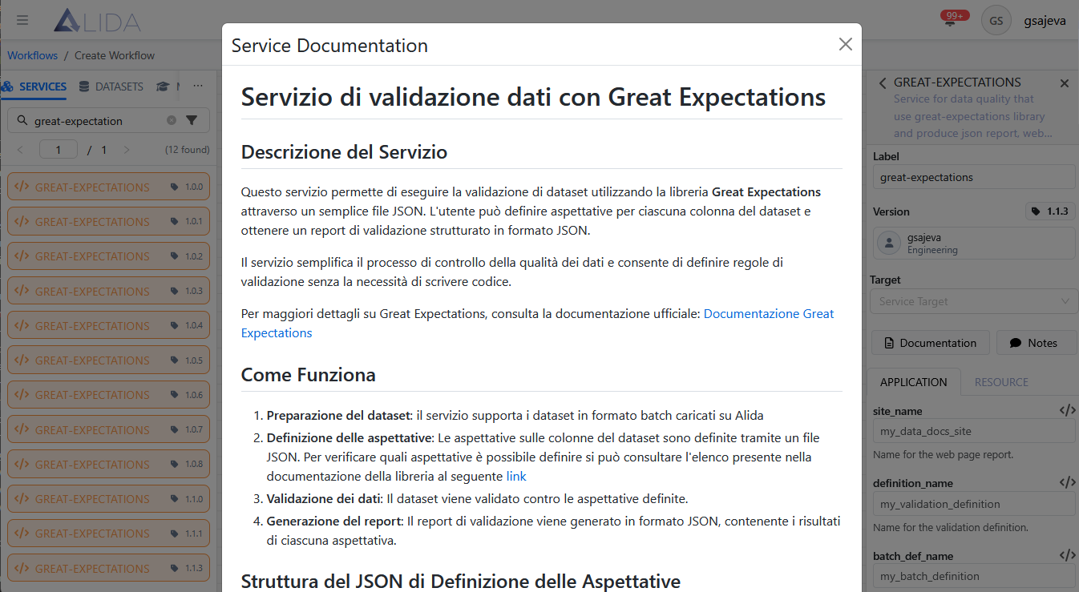
Task: Switch to the RESOURCE tab
Action: click(x=1001, y=382)
